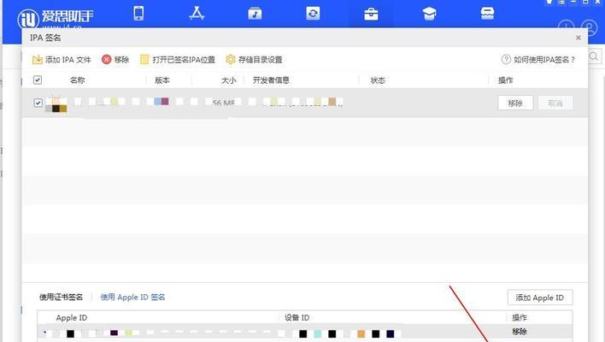Image resolution: width=605 pixels, height=342 pixels.
Task: Click the 56 MB size cell
Action: point(223,103)
